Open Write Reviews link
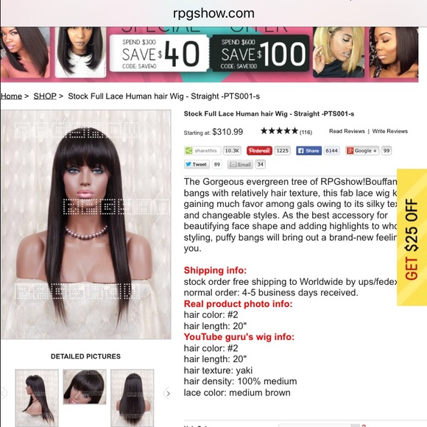 (389, 131)
